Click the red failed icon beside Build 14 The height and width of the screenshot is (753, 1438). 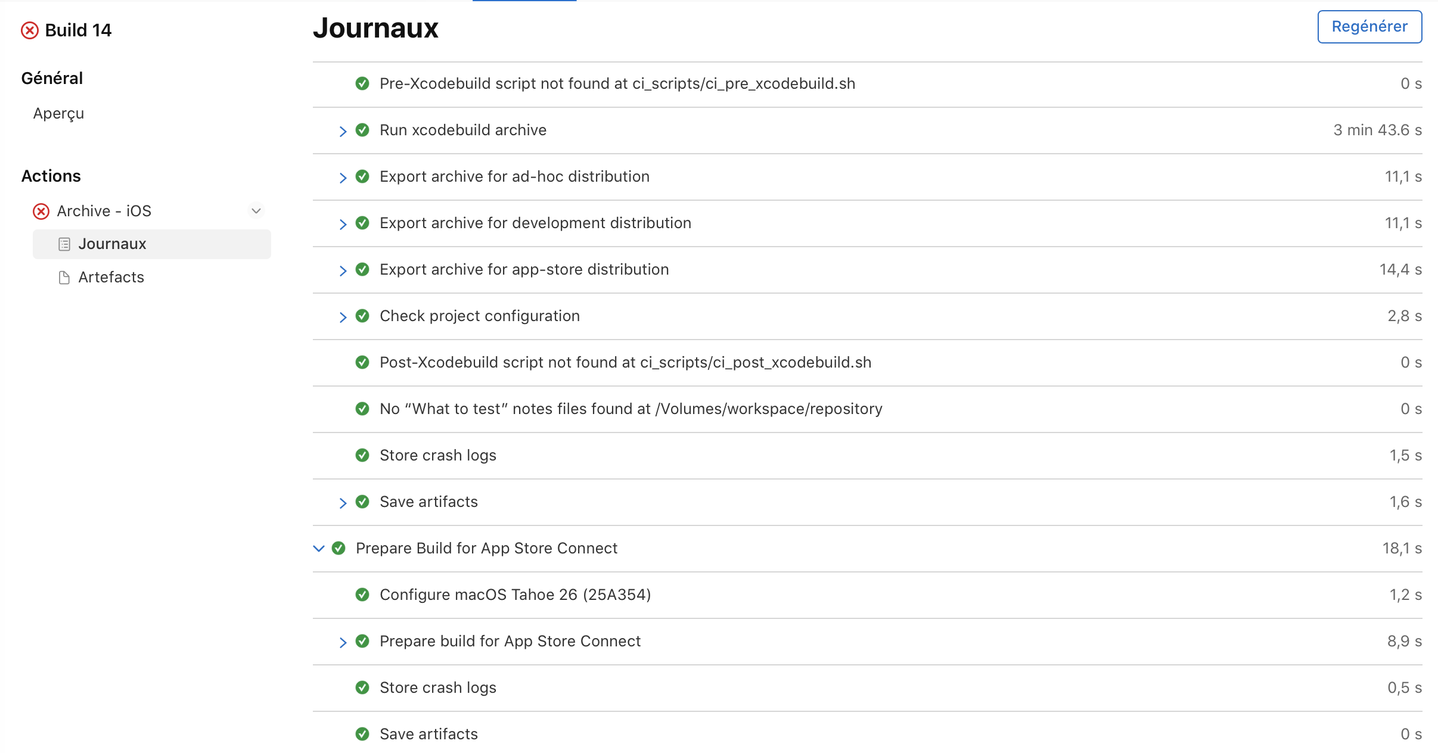coord(30,30)
